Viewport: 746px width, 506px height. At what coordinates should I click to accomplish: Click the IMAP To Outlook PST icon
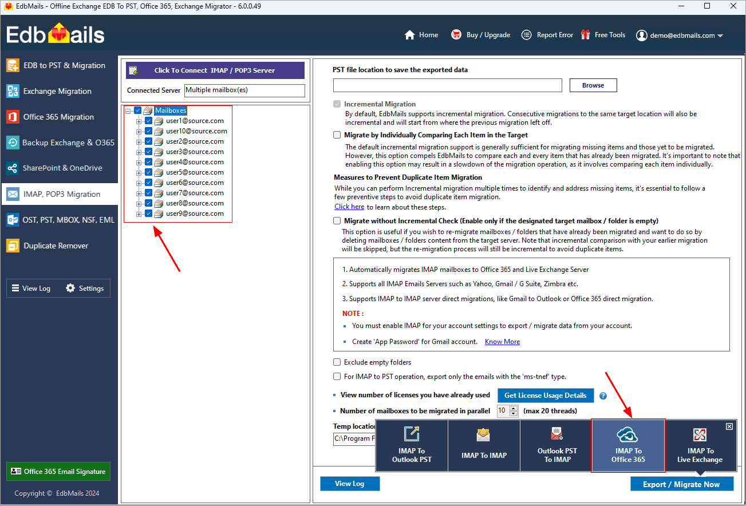click(412, 434)
